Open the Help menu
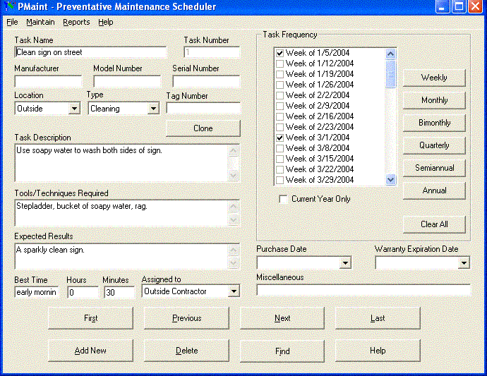This screenshot has height=376, width=487. (106, 22)
